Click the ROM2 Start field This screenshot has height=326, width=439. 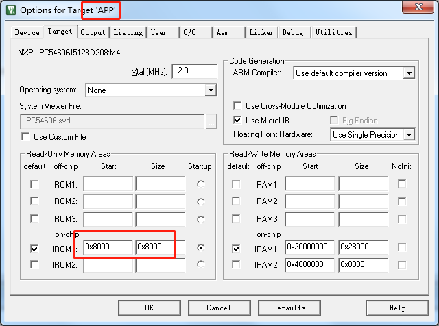[108, 201]
